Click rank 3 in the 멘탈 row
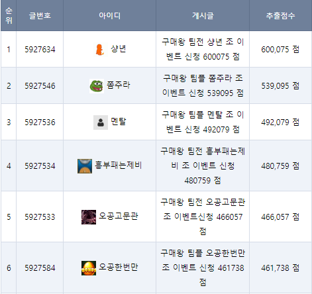This screenshot has height=294, width=312. pyautogui.click(x=9, y=122)
